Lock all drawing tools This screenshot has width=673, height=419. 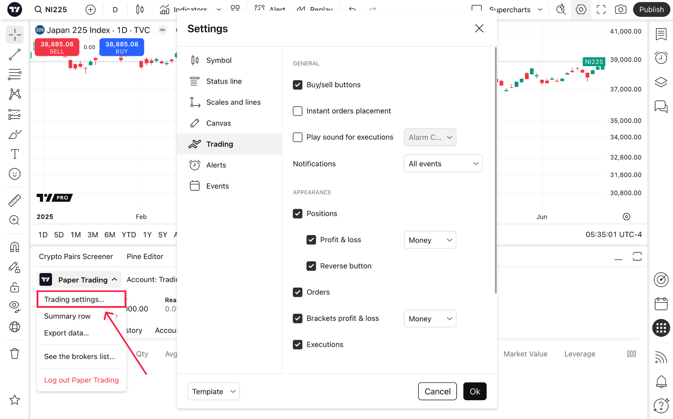pyautogui.click(x=15, y=287)
